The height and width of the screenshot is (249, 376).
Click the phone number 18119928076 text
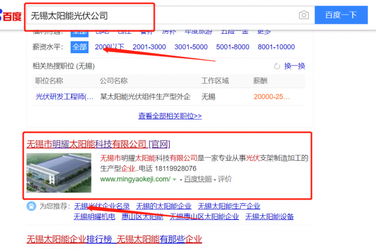(175, 168)
